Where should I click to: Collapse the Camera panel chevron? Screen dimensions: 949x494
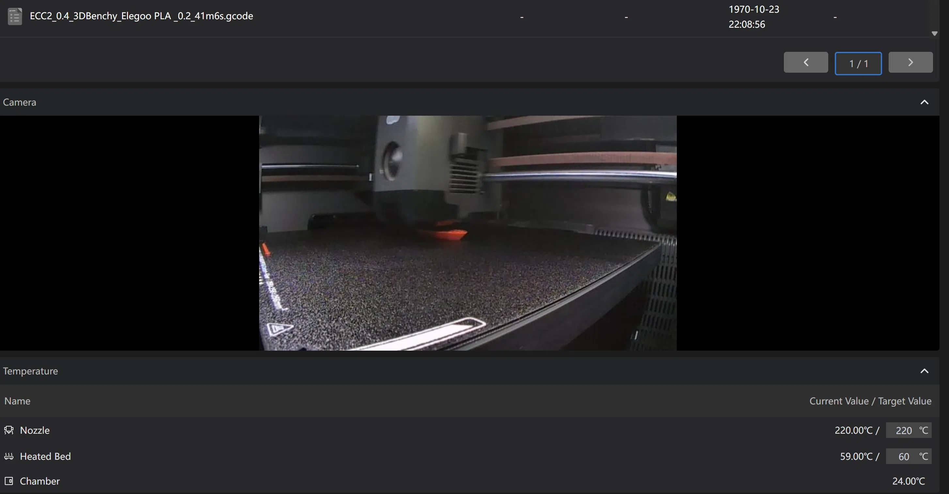(x=924, y=102)
